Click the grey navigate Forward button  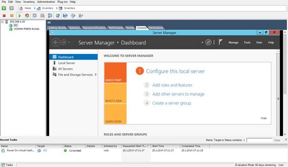11,8
